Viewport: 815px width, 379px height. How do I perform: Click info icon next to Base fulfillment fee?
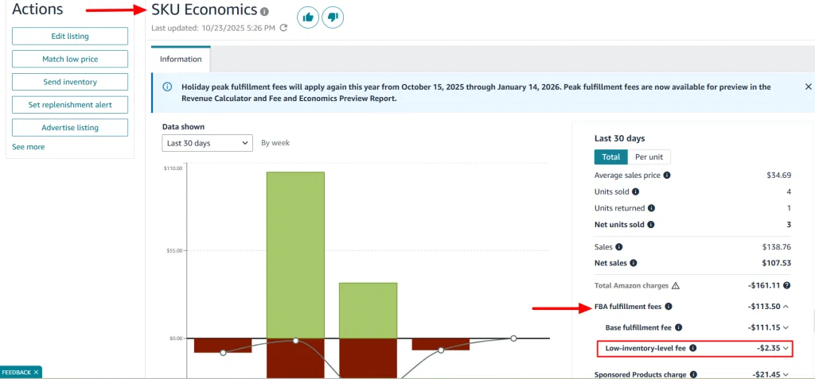pyautogui.click(x=678, y=327)
